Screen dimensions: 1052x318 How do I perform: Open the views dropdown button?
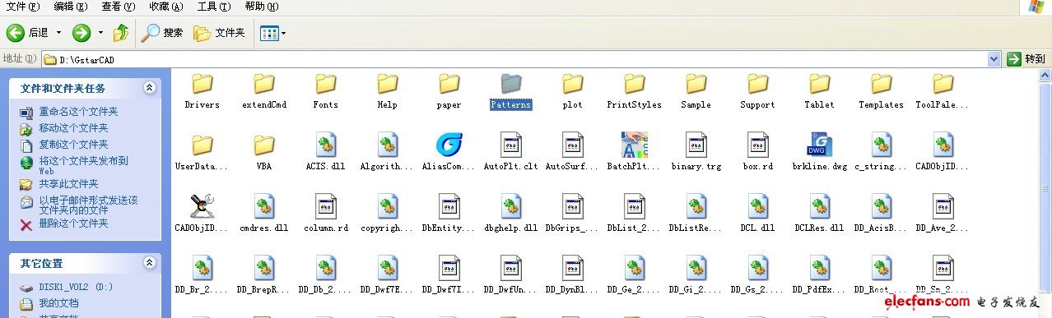pyautogui.click(x=272, y=33)
